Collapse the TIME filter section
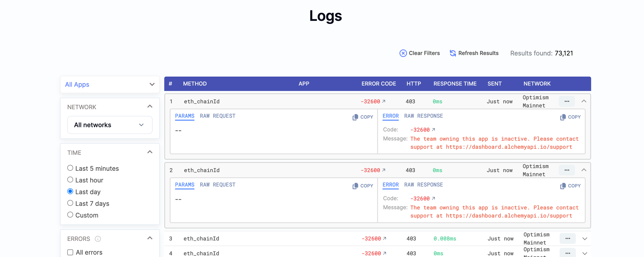The width and height of the screenshot is (644, 257). [x=150, y=152]
